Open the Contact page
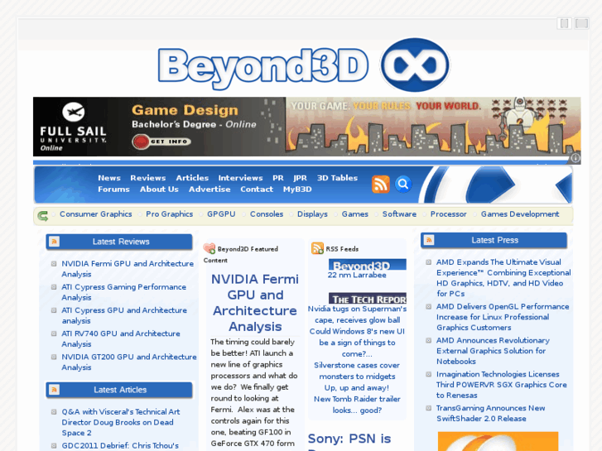The height and width of the screenshot is (451, 602). coord(257,190)
